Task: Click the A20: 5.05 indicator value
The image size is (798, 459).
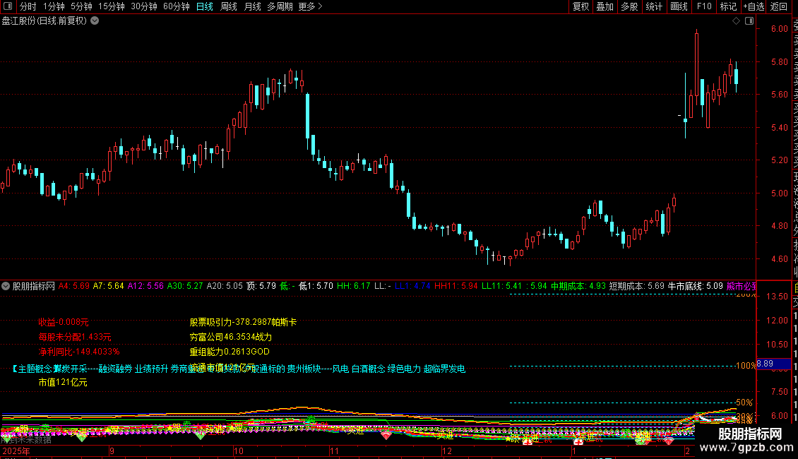Action: (x=225, y=286)
